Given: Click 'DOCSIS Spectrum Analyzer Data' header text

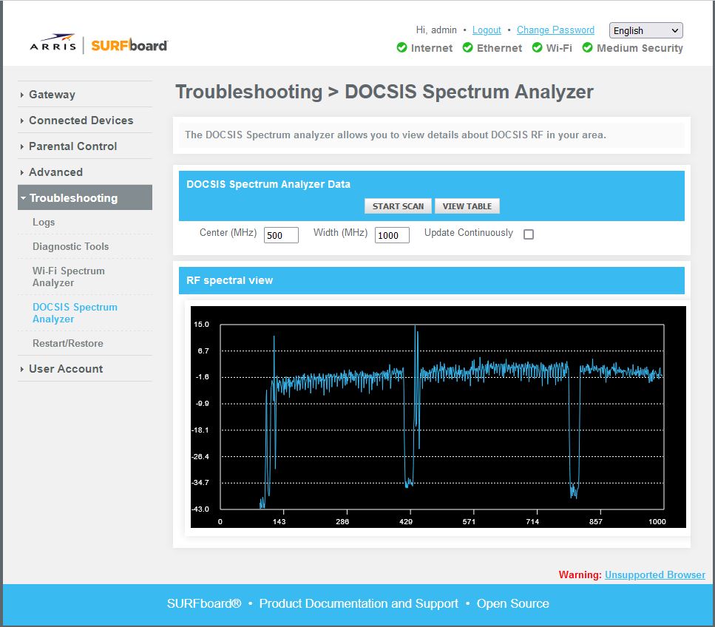Looking at the screenshot, I should pos(268,184).
